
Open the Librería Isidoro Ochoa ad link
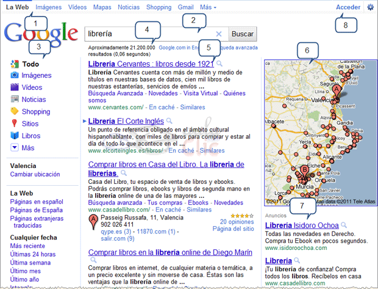(x=302, y=225)
